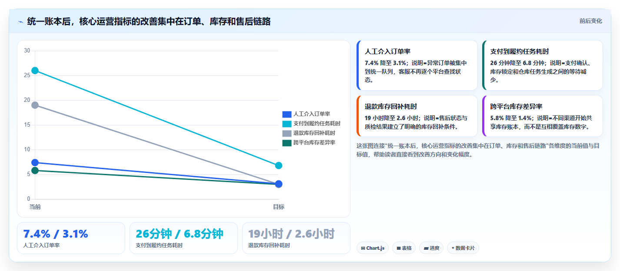This screenshot has width=620, height=271.
Task: Click the 表格 tag
Action: 404,248
